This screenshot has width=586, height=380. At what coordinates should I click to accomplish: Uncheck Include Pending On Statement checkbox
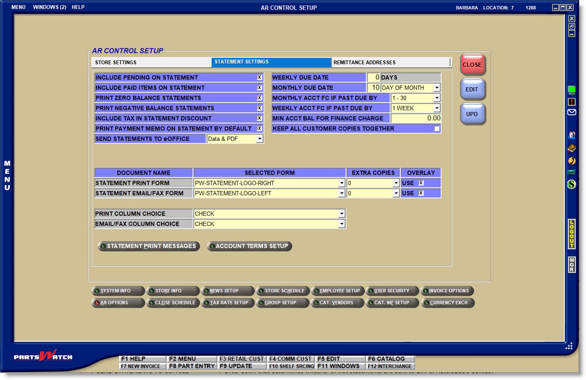259,78
